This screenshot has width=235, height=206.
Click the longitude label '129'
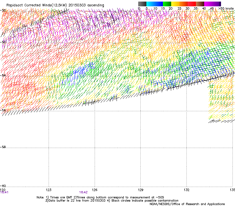141,190
